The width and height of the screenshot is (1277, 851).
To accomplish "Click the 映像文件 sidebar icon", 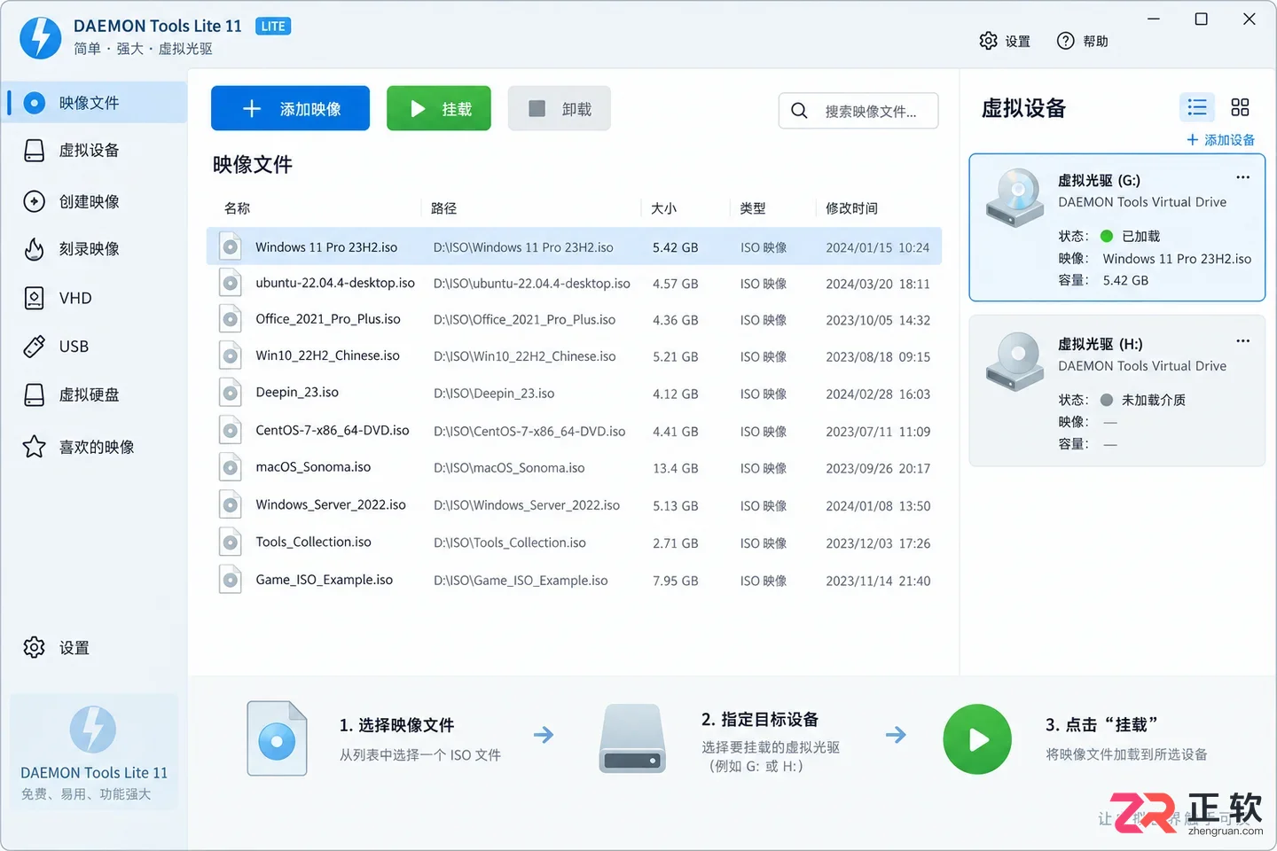I will (x=35, y=103).
